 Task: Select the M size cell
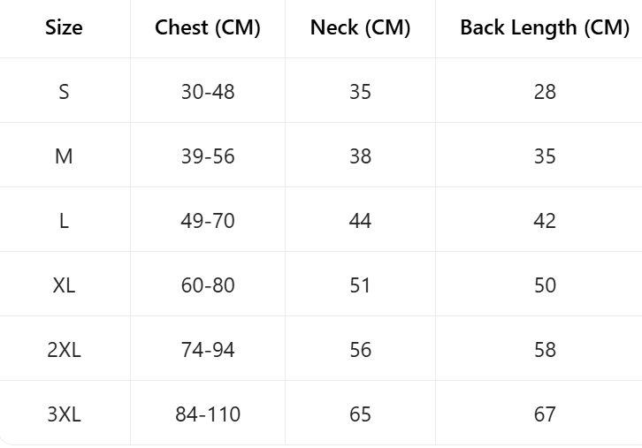pyautogui.click(x=64, y=156)
